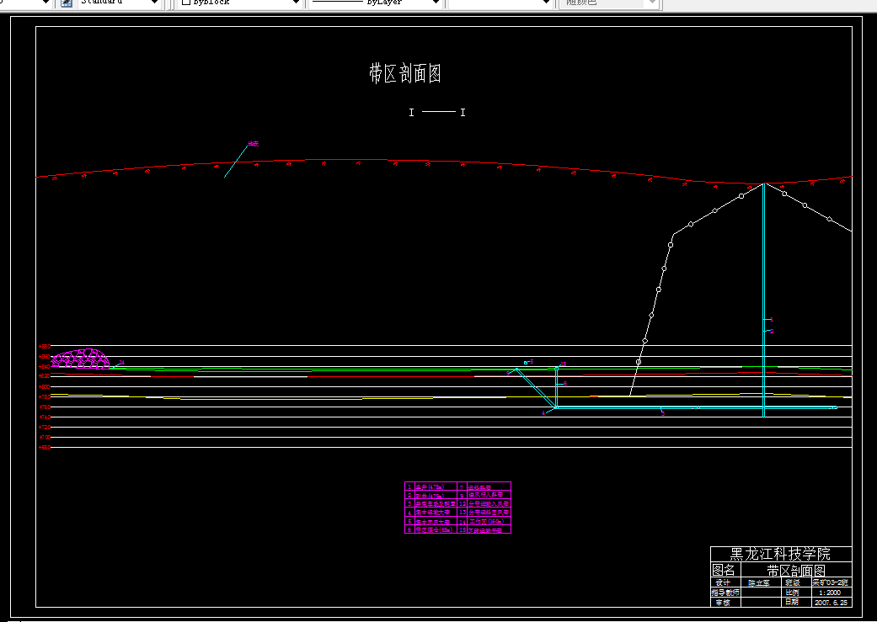
Task: Open the ByBlock color dropdown
Action: click(x=296, y=3)
